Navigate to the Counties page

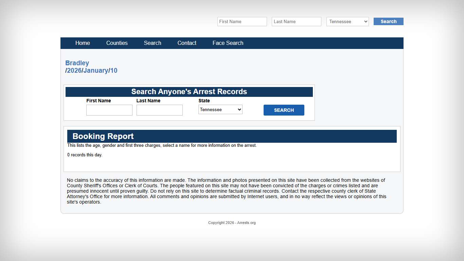(x=117, y=43)
